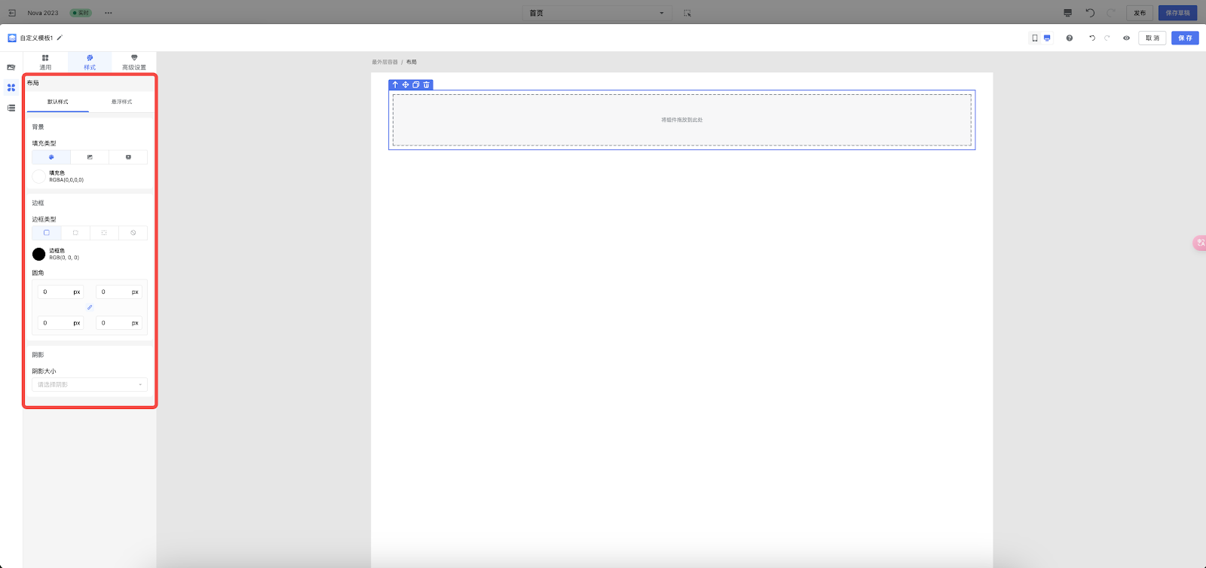Click the help question mark icon
This screenshot has height=568, width=1206.
[1069, 38]
